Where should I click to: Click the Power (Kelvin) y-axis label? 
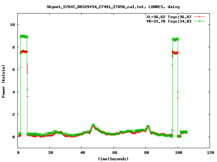tap(3, 81)
